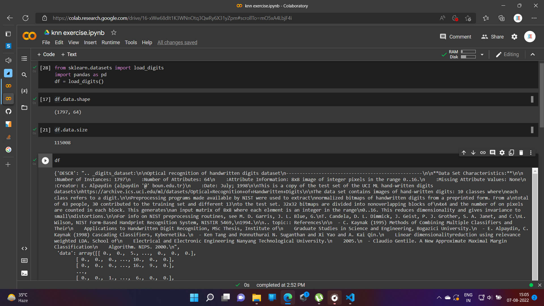Open Windows Start menu
The image size is (544, 306).
194,297
